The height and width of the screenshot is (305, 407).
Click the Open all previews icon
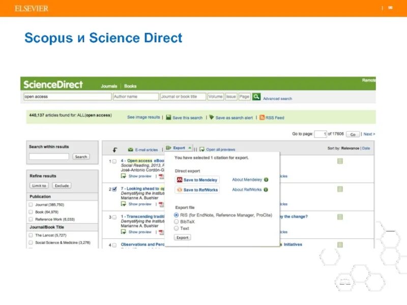point(202,149)
